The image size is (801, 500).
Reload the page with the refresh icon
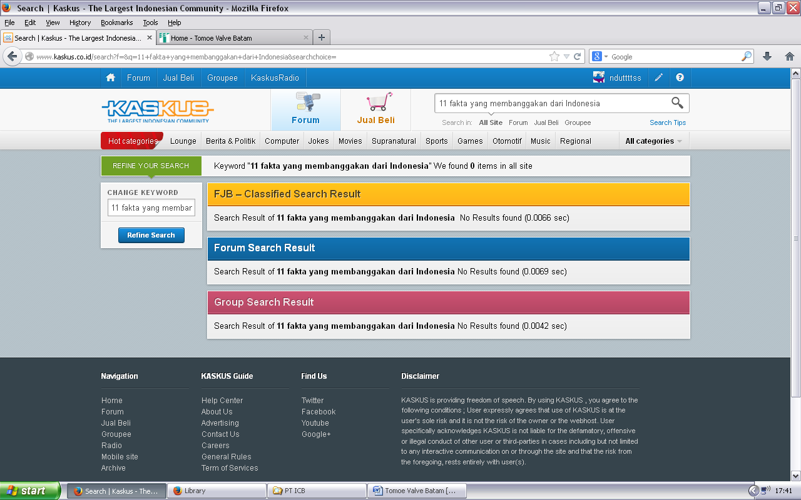click(x=578, y=56)
